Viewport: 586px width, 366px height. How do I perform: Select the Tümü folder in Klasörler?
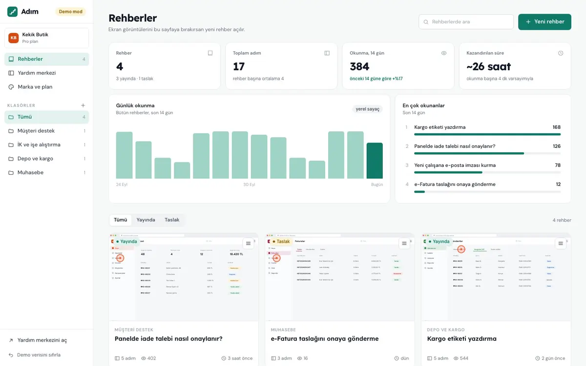(47, 117)
